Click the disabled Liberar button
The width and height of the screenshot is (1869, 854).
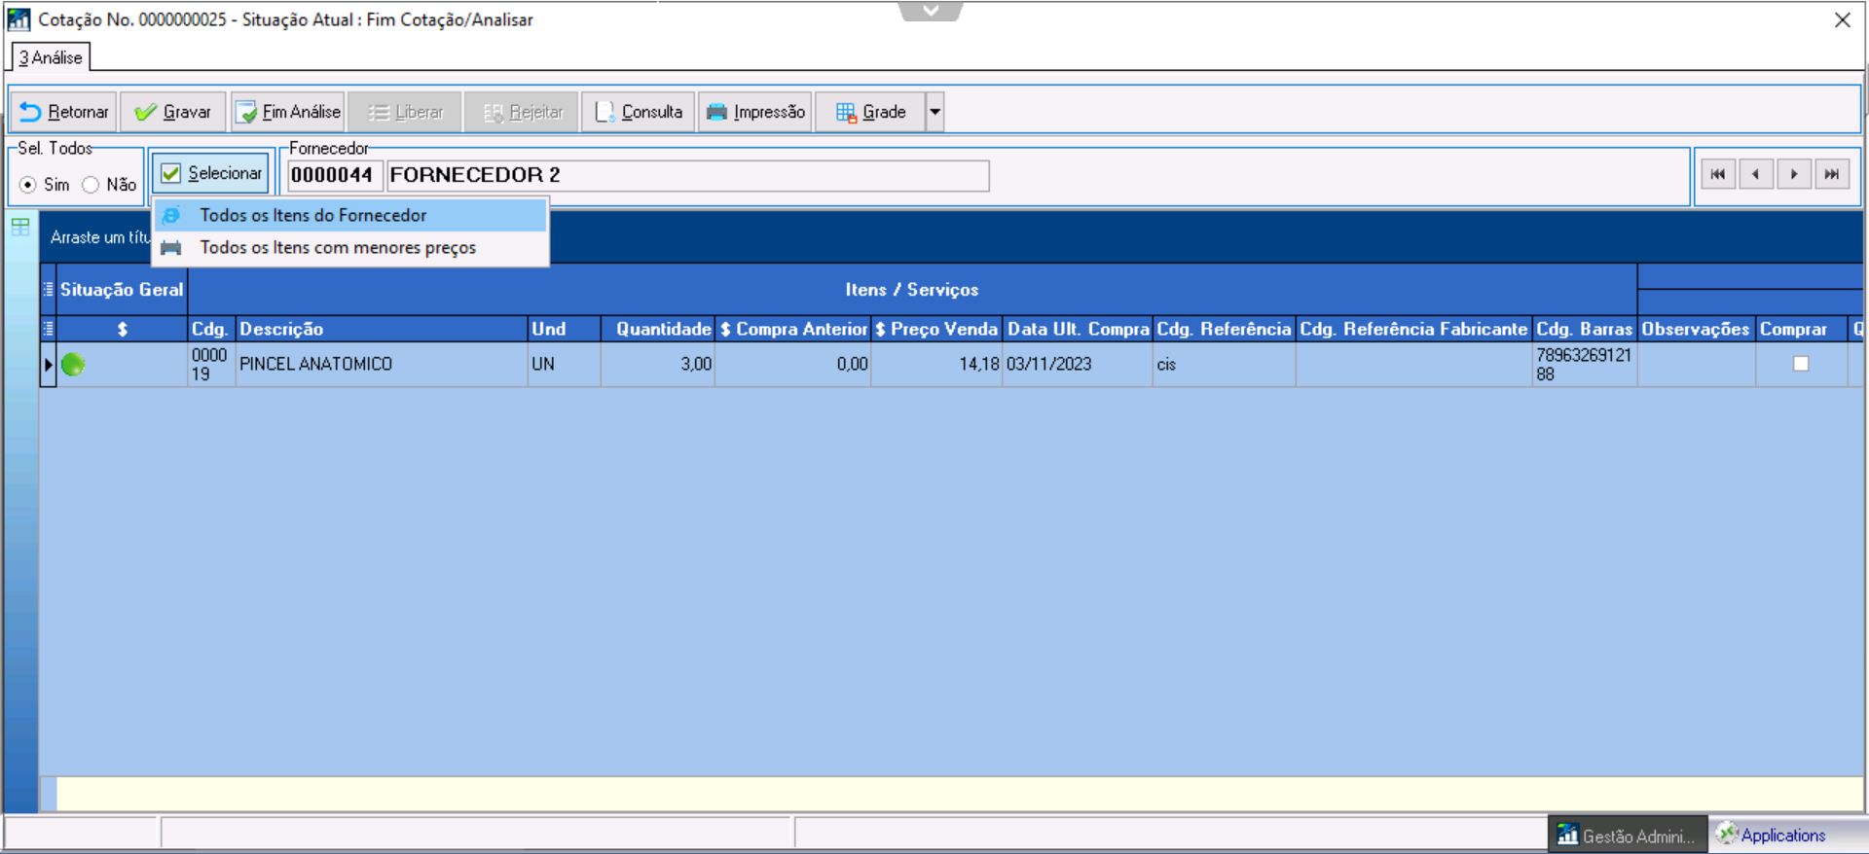pos(405,112)
